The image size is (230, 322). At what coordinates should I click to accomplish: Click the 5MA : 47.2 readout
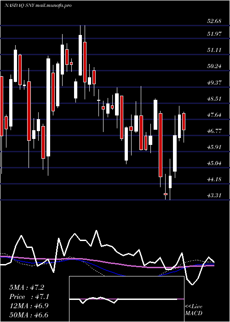[27, 287]
